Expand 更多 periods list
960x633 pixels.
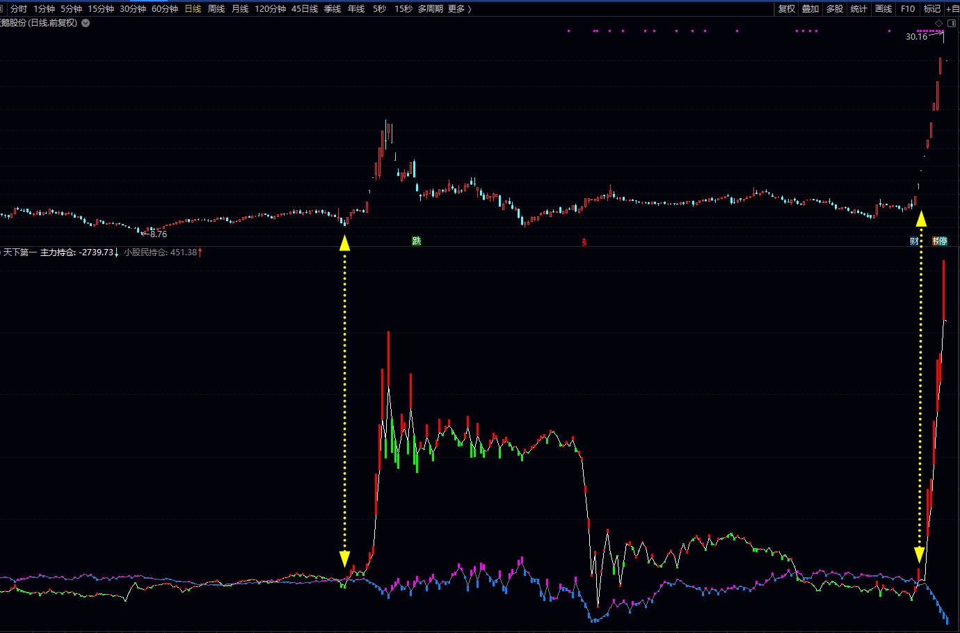tap(459, 9)
